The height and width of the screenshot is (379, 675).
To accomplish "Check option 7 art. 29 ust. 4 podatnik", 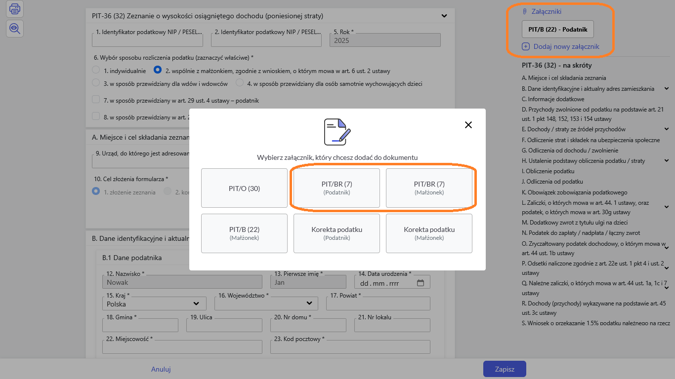I will click(96, 100).
